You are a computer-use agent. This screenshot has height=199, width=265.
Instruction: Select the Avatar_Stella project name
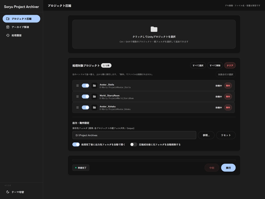(x=107, y=85)
